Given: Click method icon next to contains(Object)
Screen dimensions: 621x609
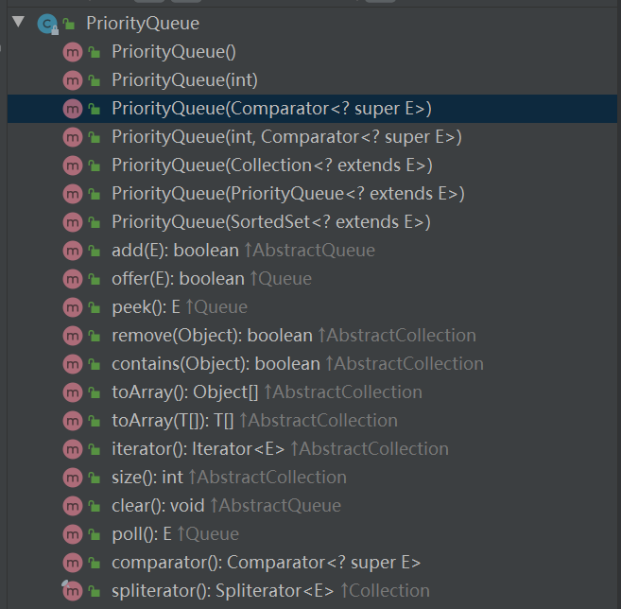Looking at the screenshot, I should click(x=72, y=364).
